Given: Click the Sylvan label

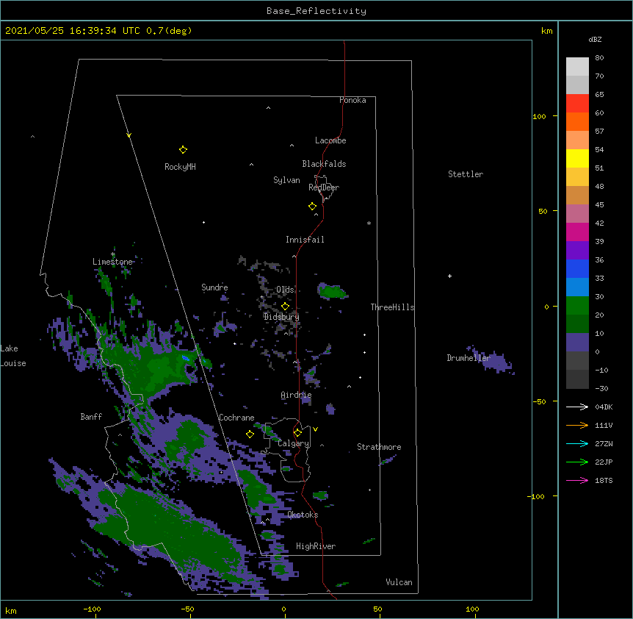Looking at the screenshot, I should click(x=286, y=180).
